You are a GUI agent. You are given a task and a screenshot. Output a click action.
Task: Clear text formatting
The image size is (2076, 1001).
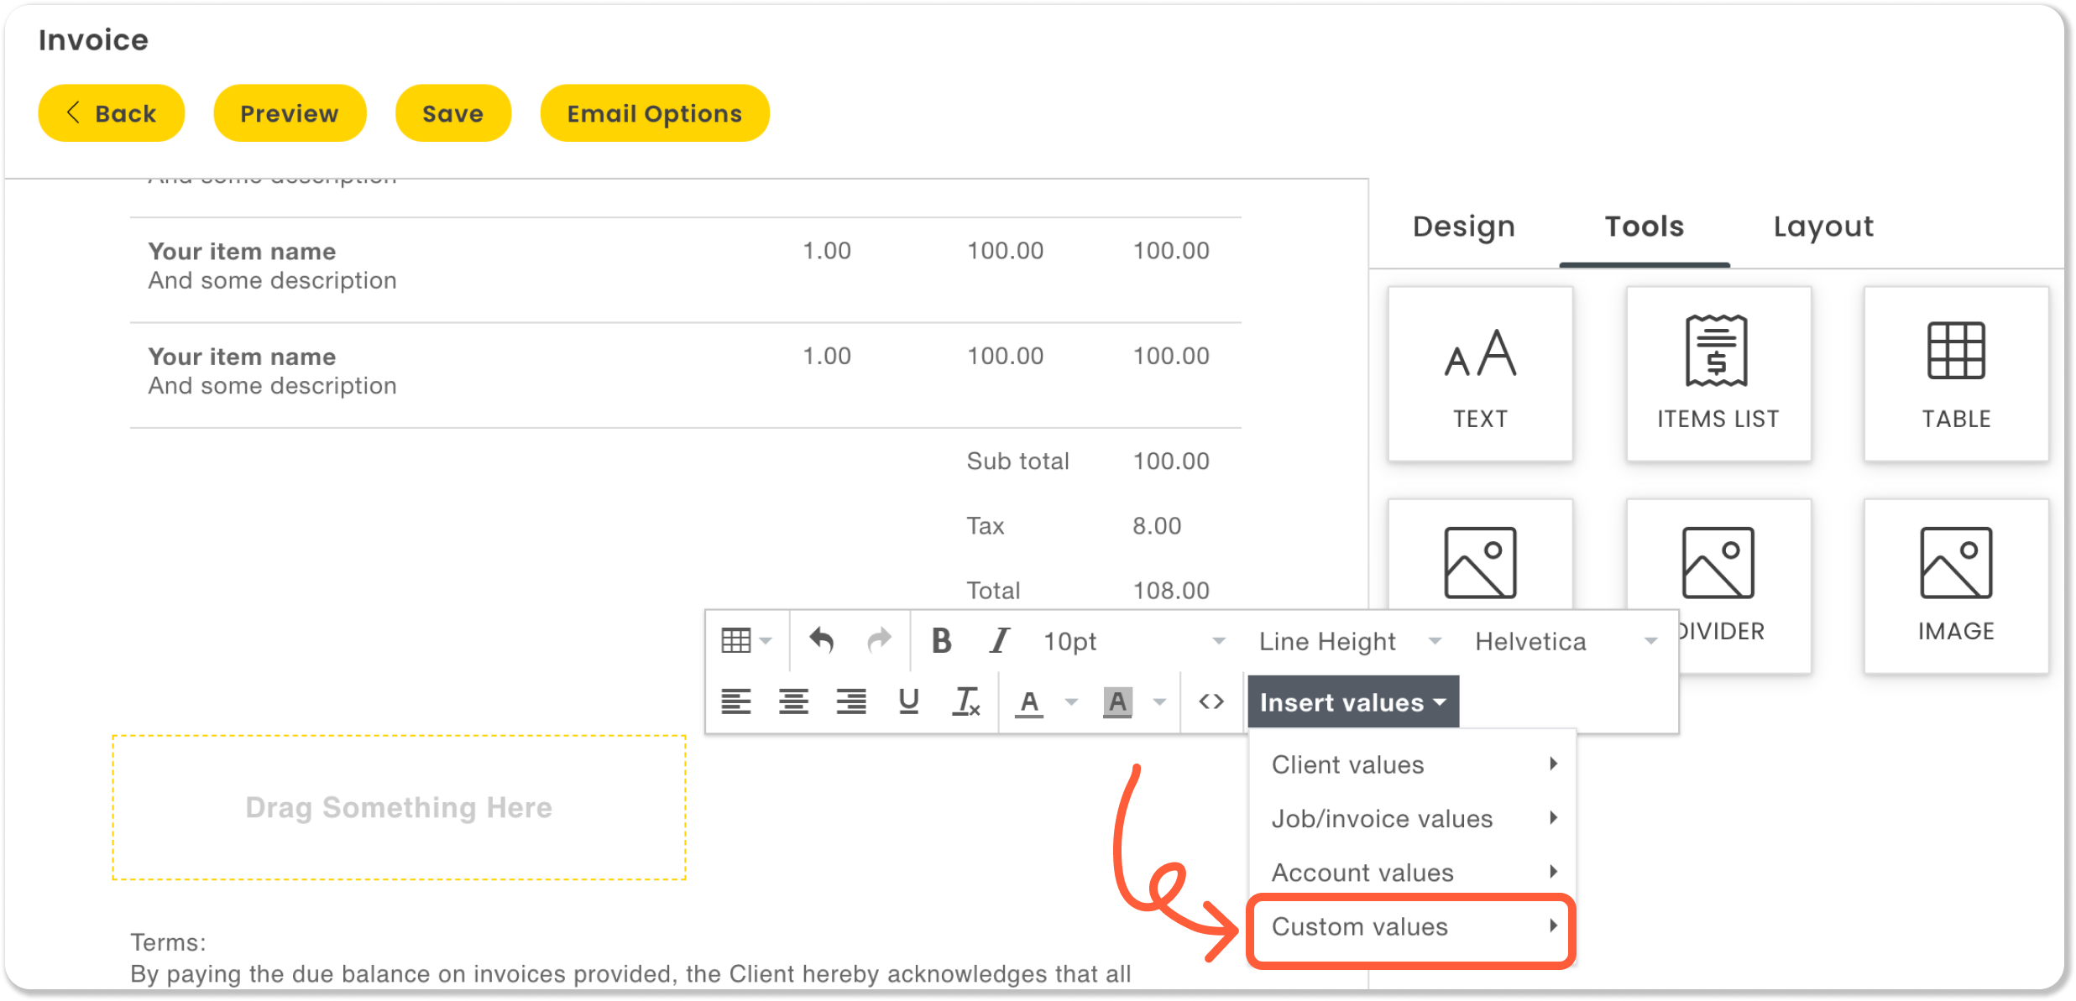(965, 701)
